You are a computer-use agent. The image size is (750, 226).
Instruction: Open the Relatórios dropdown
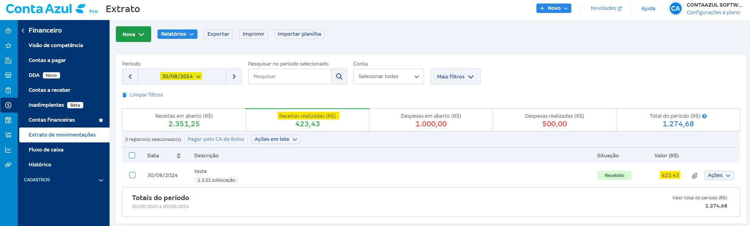pos(177,34)
